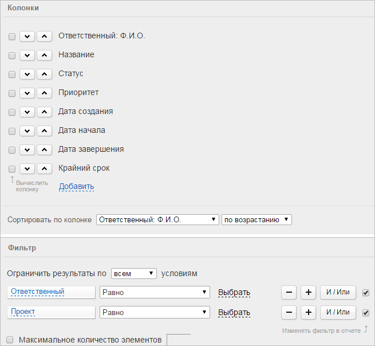Add condition after 'Ответственный' filter with plus
Viewport: 375px width, 346px height.
(x=309, y=292)
